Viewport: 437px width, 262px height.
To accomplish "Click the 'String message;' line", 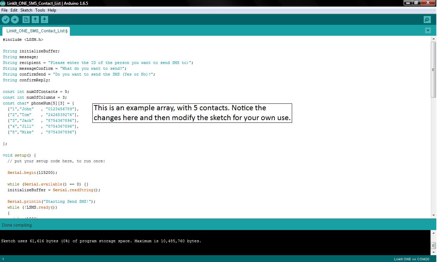I will [x=20, y=57].
